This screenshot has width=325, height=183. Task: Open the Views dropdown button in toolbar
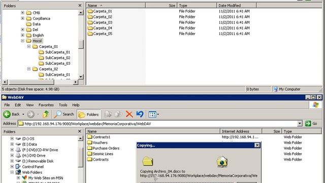point(153,114)
